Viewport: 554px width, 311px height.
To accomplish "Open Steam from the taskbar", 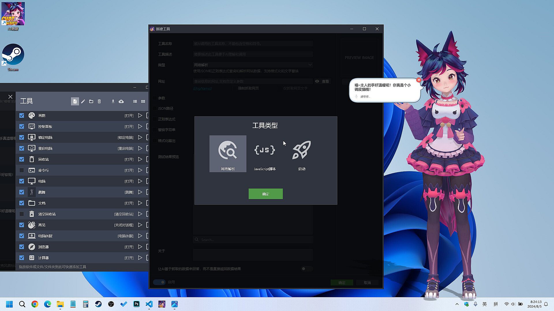I will click(x=98, y=304).
